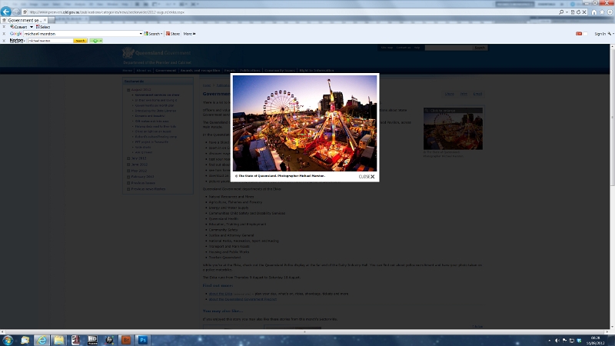Open the Publications navigation item
The image size is (615, 346).
pyautogui.click(x=250, y=71)
